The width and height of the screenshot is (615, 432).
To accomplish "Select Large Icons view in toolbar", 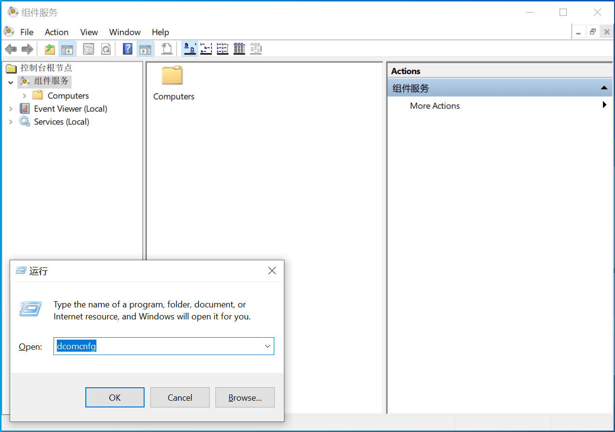I will [x=190, y=49].
